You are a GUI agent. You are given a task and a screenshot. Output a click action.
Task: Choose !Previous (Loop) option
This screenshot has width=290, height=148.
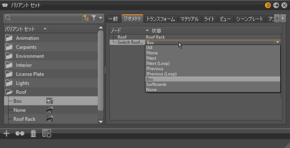[x=213, y=74]
